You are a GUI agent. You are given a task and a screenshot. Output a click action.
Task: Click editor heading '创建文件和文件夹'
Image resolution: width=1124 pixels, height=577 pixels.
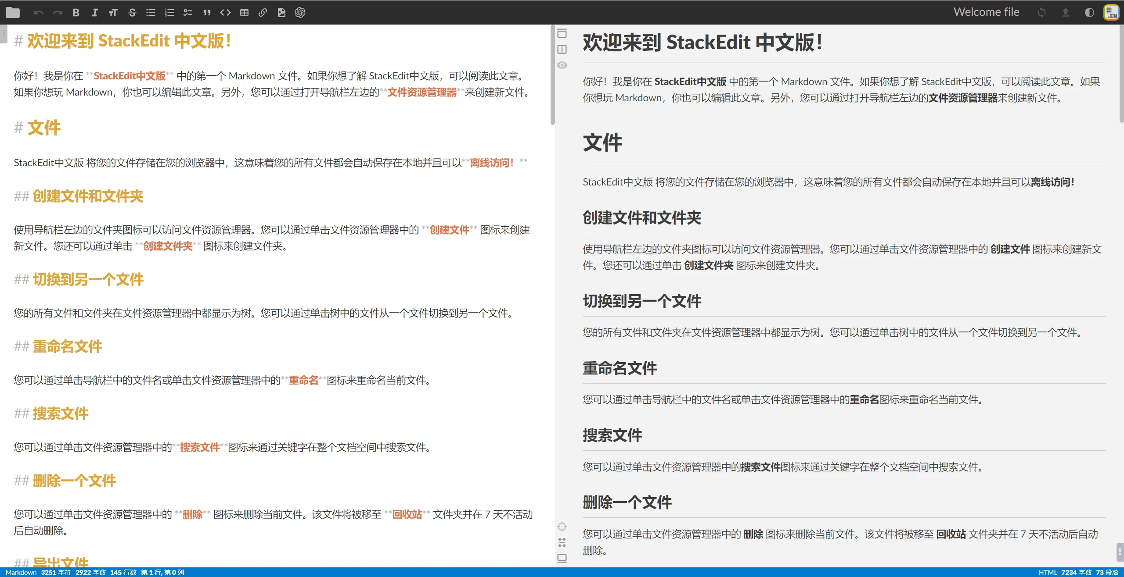point(88,196)
